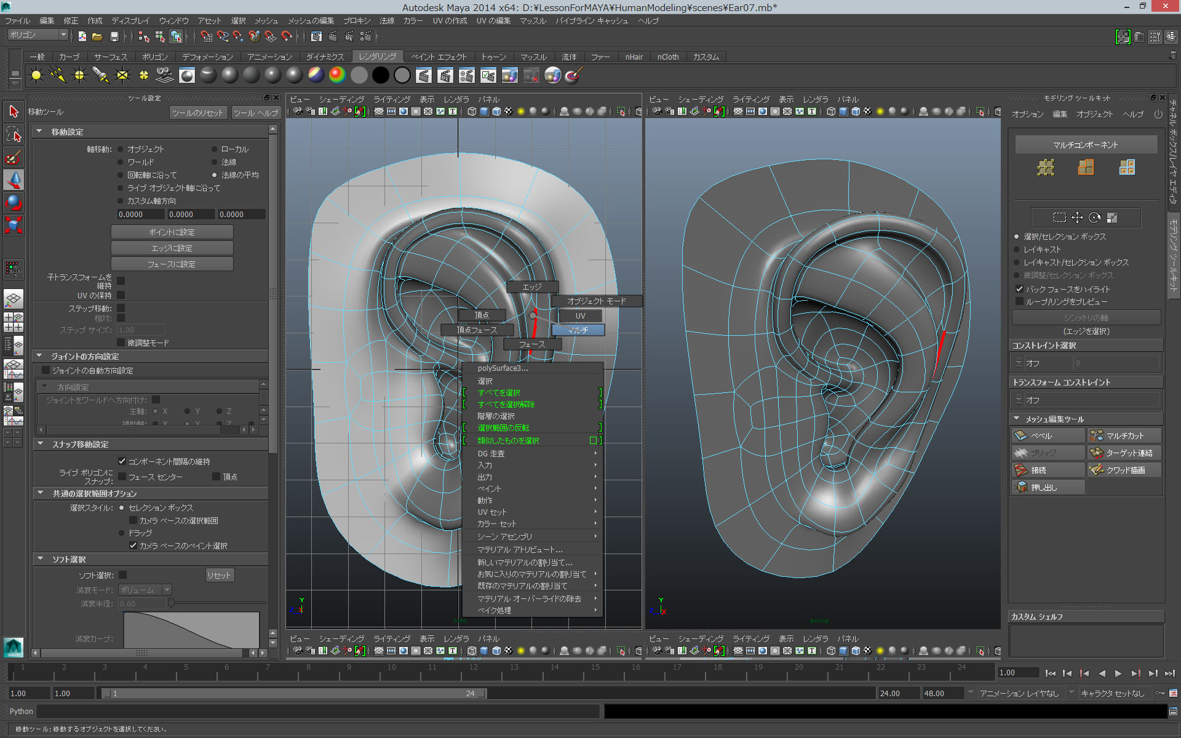Save scene with floppy disk icon

click(114, 37)
